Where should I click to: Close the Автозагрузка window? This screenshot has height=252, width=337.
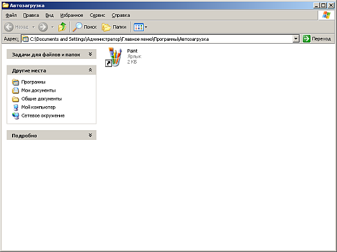pos(331,5)
